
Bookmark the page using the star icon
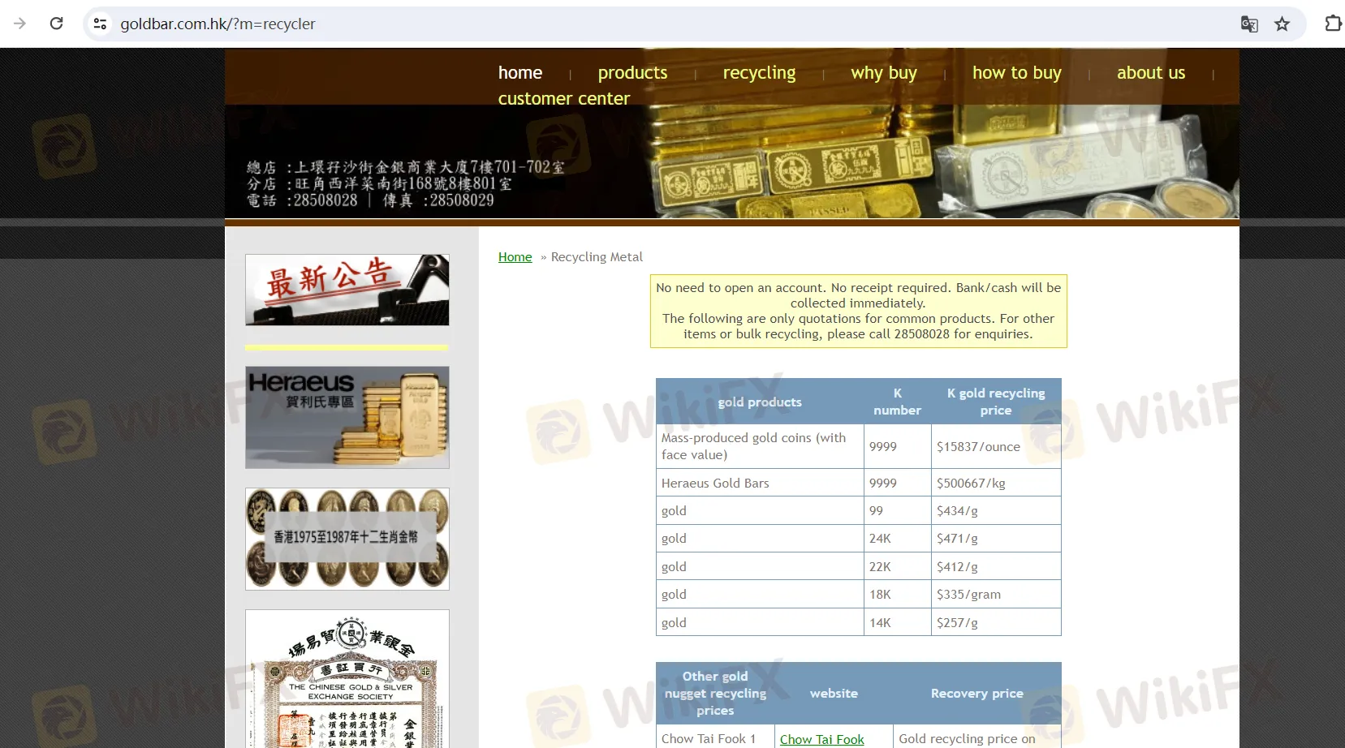1282,24
